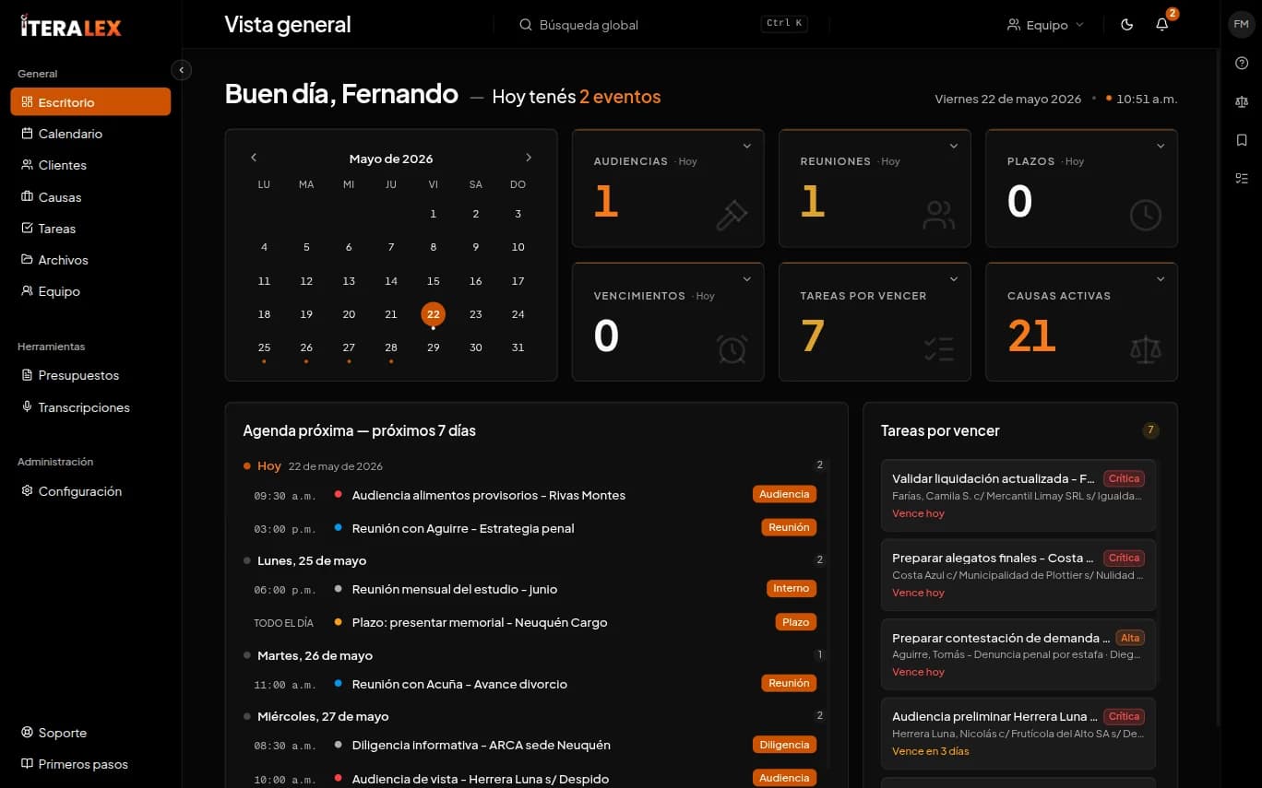Click the 7 count badge in Tareas por vencer
Screen dimensions: 1262x788
pyautogui.click(x=1150, y=430)
